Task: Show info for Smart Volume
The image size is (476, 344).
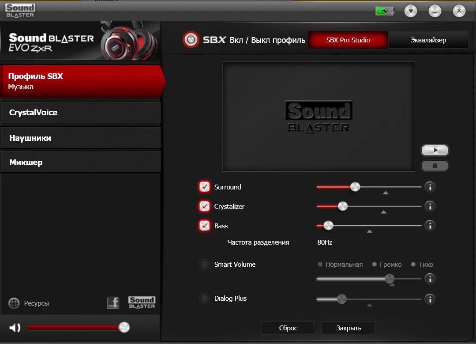Action: [x=430, y=279]
